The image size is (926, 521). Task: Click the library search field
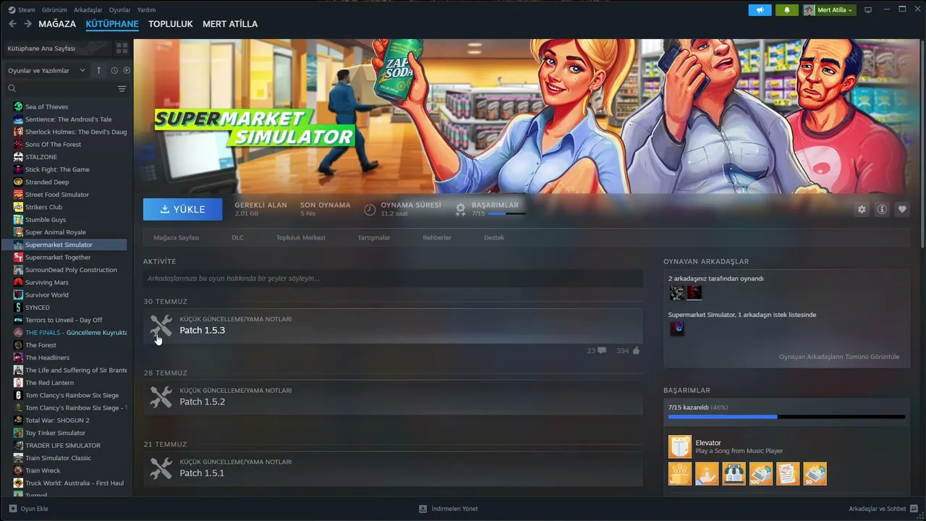pos(67,88)
